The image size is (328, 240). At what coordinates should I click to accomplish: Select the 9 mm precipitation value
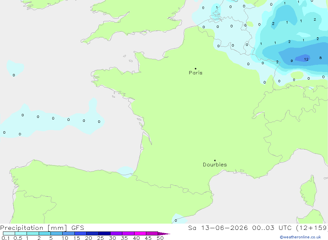point(292,61)
